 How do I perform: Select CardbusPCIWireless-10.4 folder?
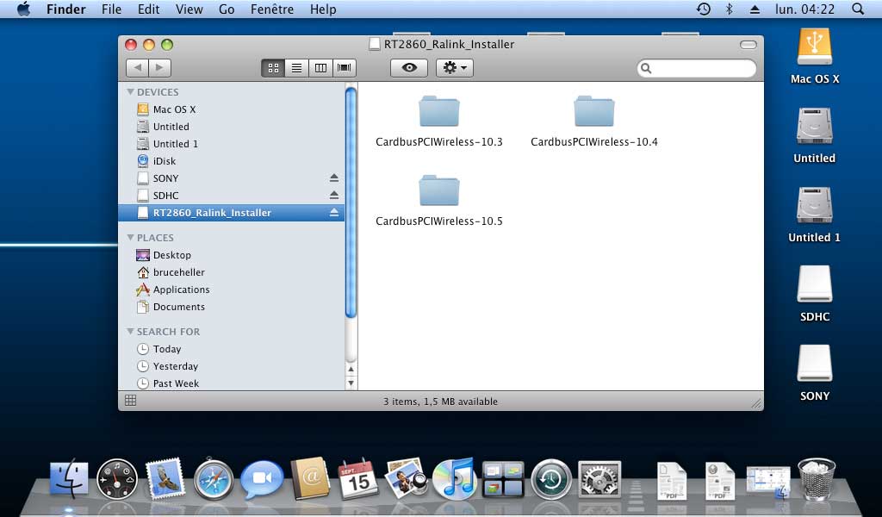click(594, 121)
